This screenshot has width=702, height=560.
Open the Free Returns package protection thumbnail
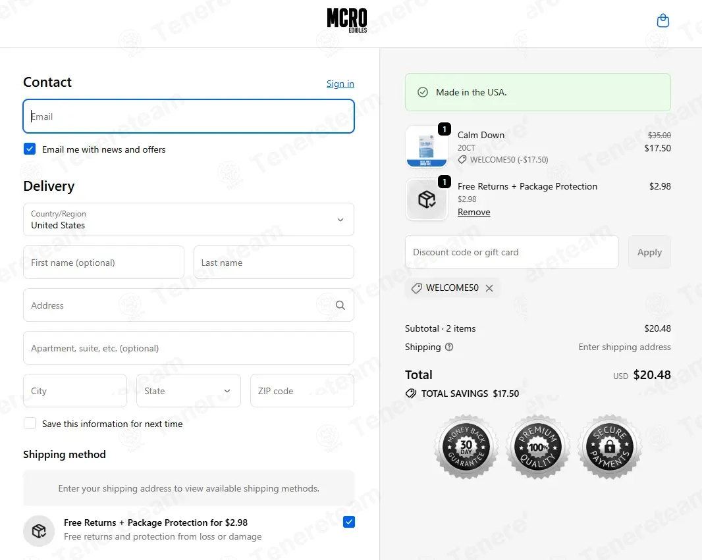click(x=426, y=199)
